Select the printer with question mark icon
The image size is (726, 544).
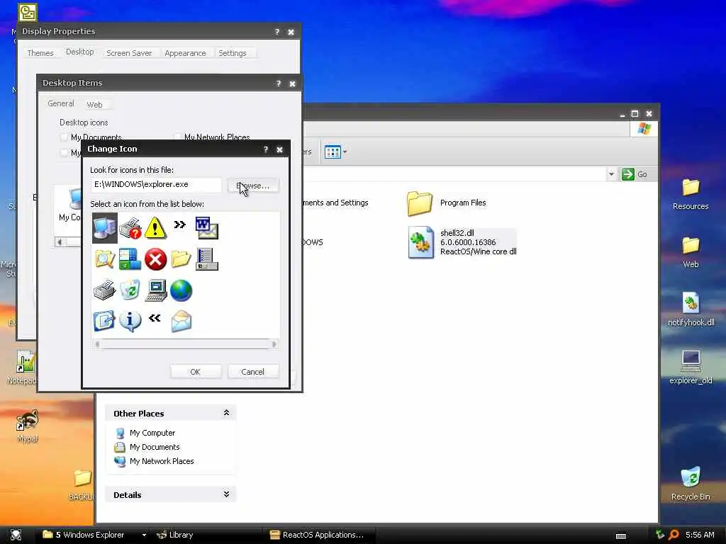pyautogui.click(x=130, y=227)
